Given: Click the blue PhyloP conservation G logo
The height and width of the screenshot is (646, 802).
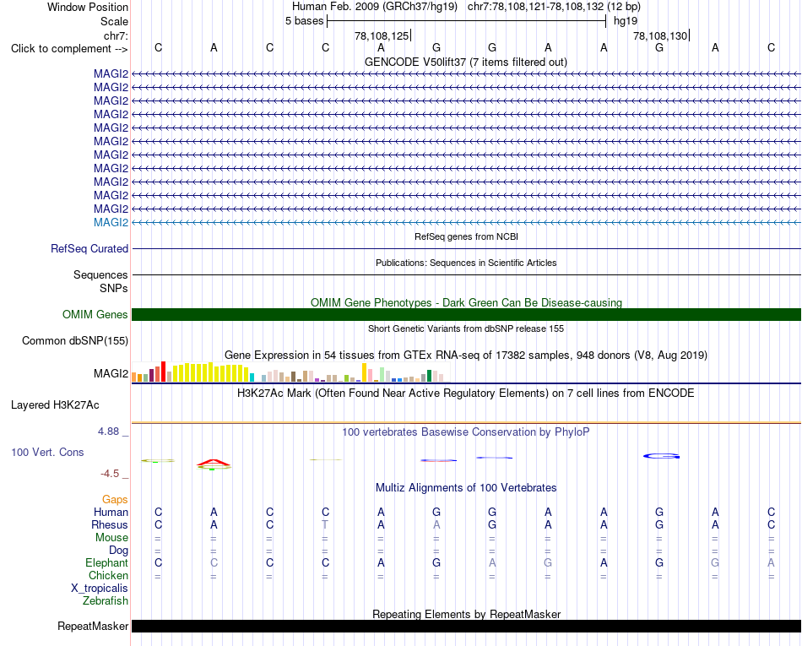Looking at the screenshot, I should pyautogui.click(x=661, y=456).
